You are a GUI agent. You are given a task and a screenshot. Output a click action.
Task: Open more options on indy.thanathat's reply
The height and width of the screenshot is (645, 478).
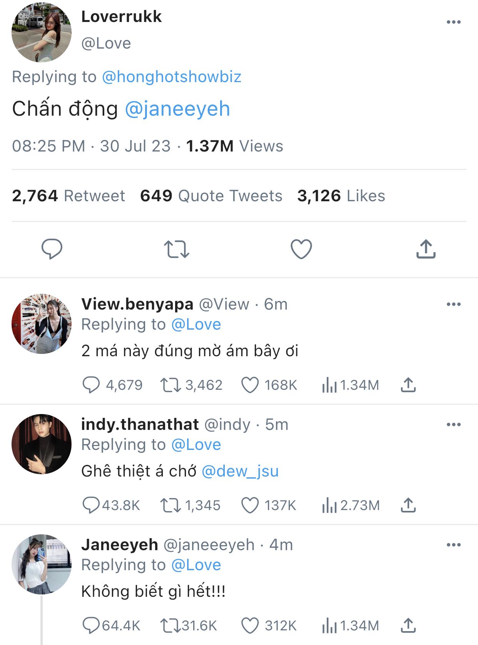[x=453, y=424]
